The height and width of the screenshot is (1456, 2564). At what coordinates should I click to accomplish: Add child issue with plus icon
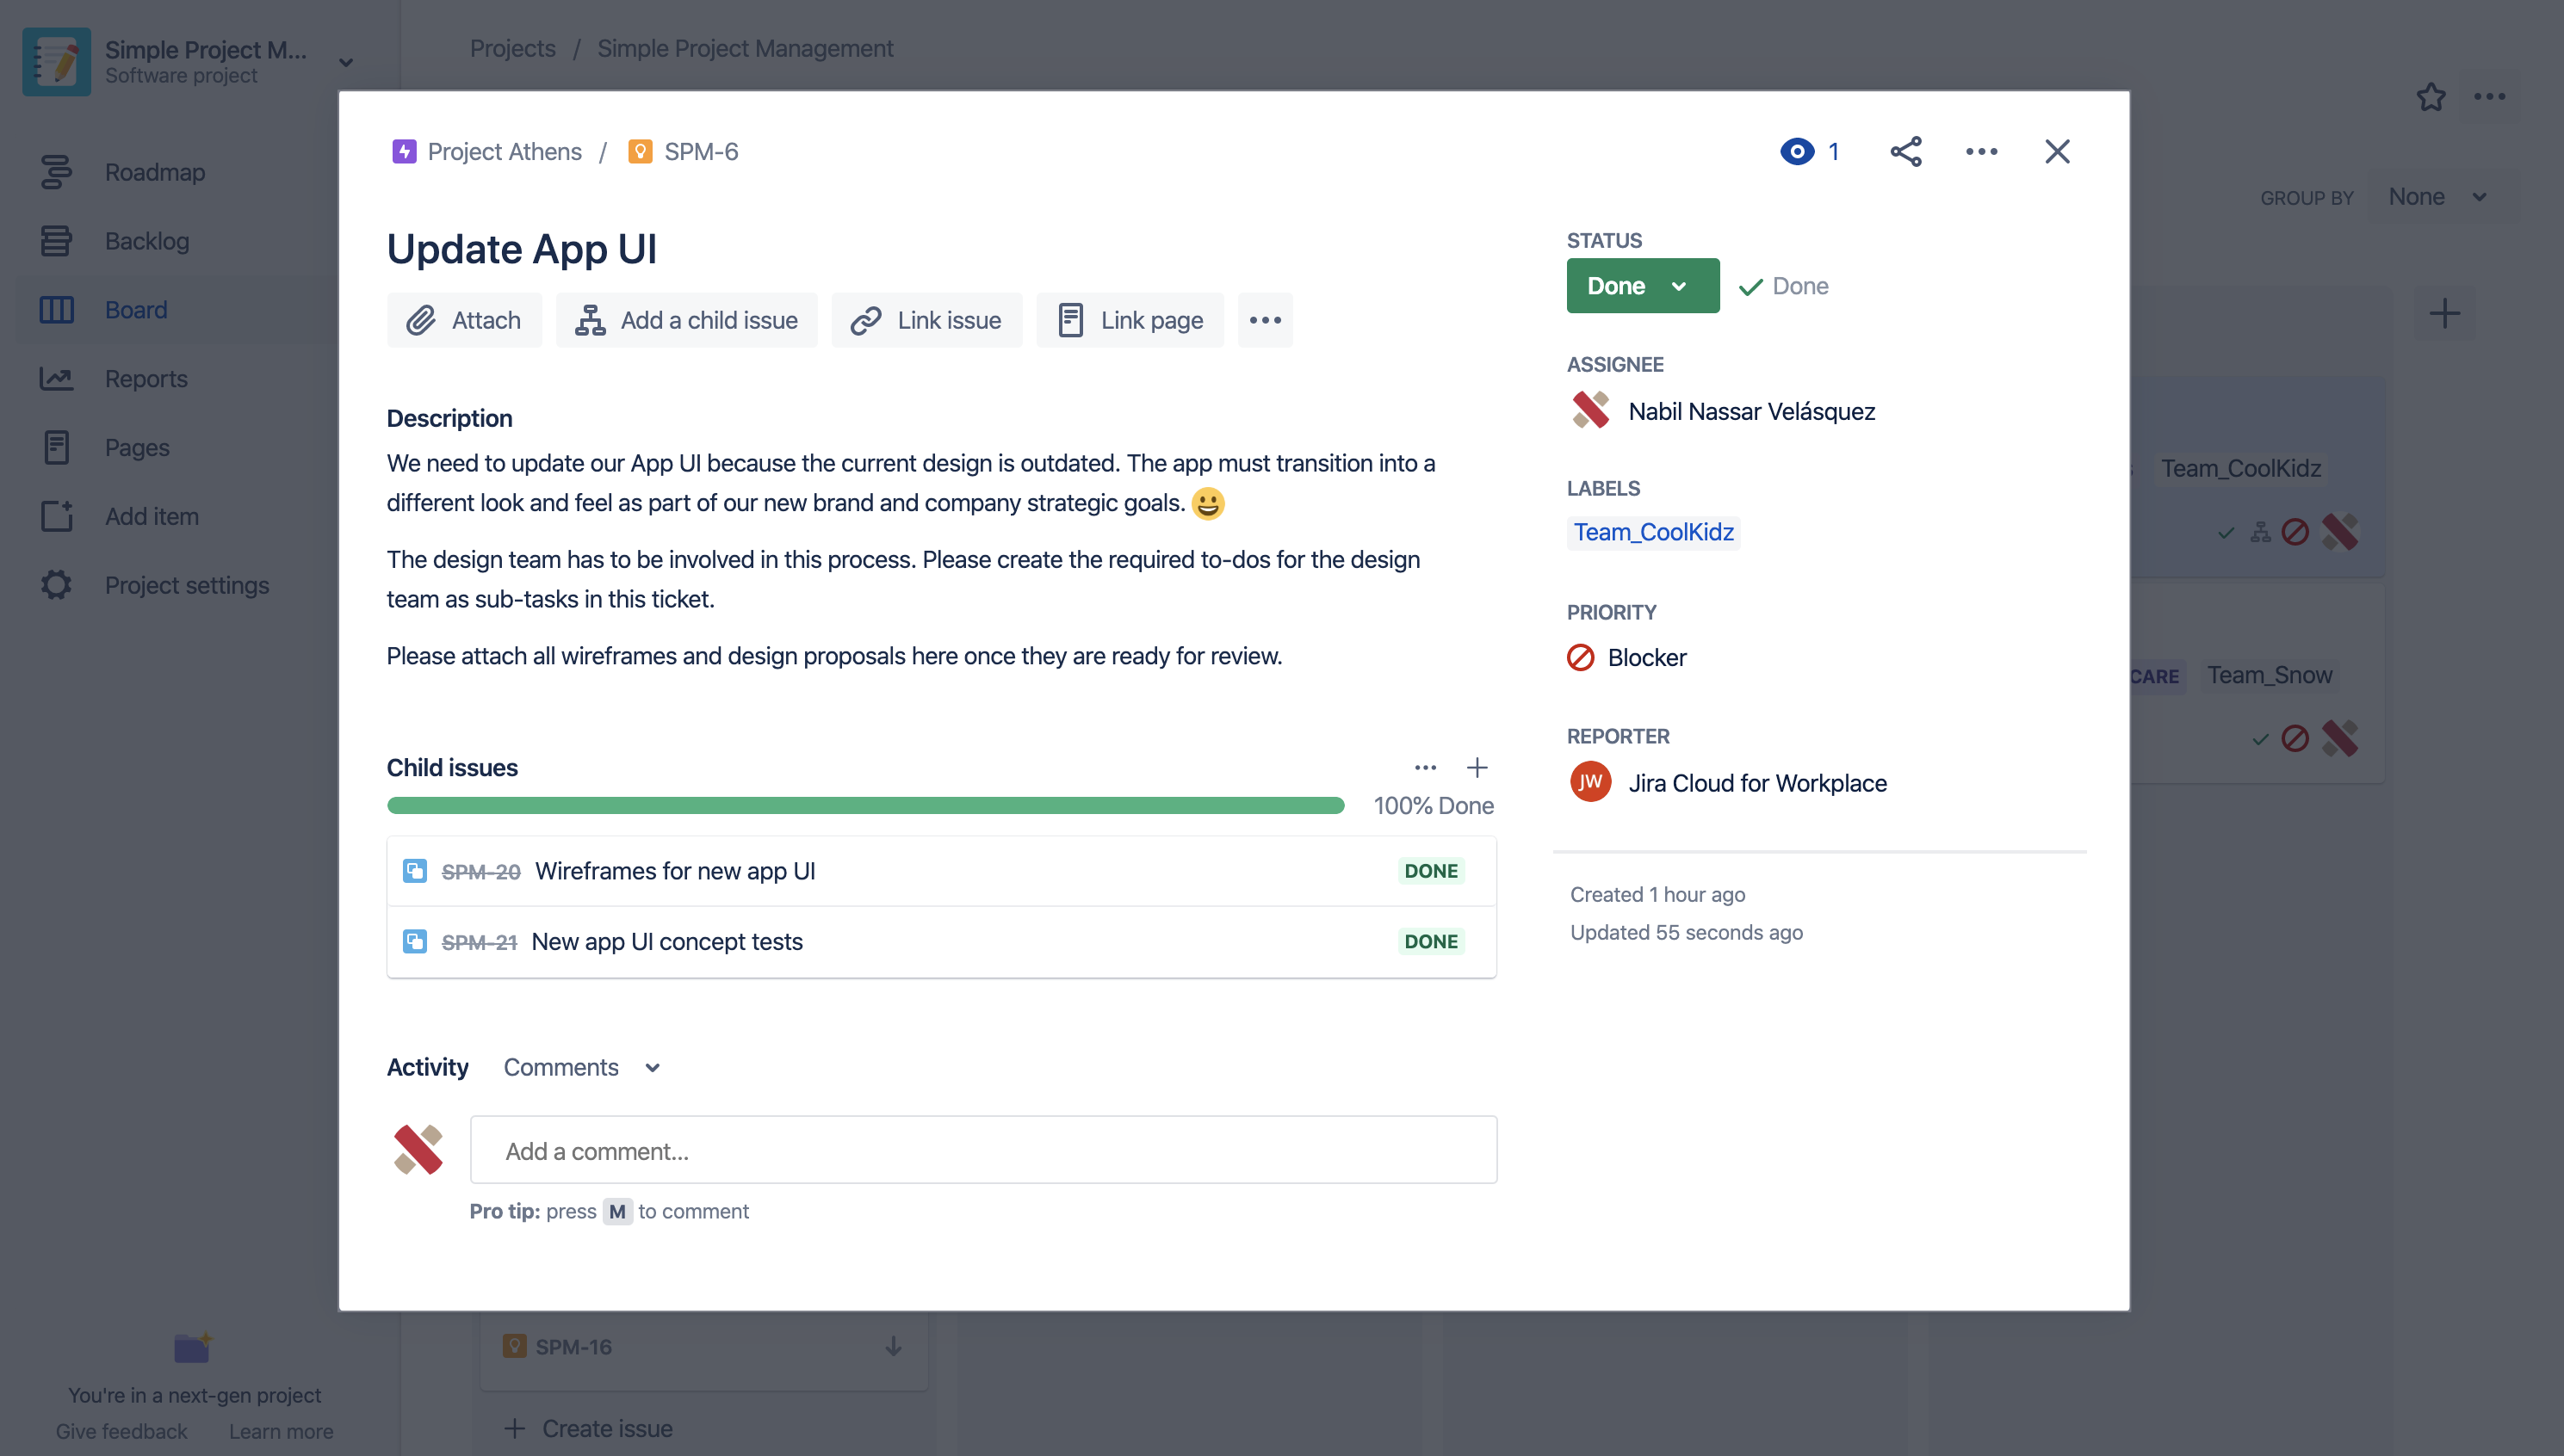click(1477, 767)
